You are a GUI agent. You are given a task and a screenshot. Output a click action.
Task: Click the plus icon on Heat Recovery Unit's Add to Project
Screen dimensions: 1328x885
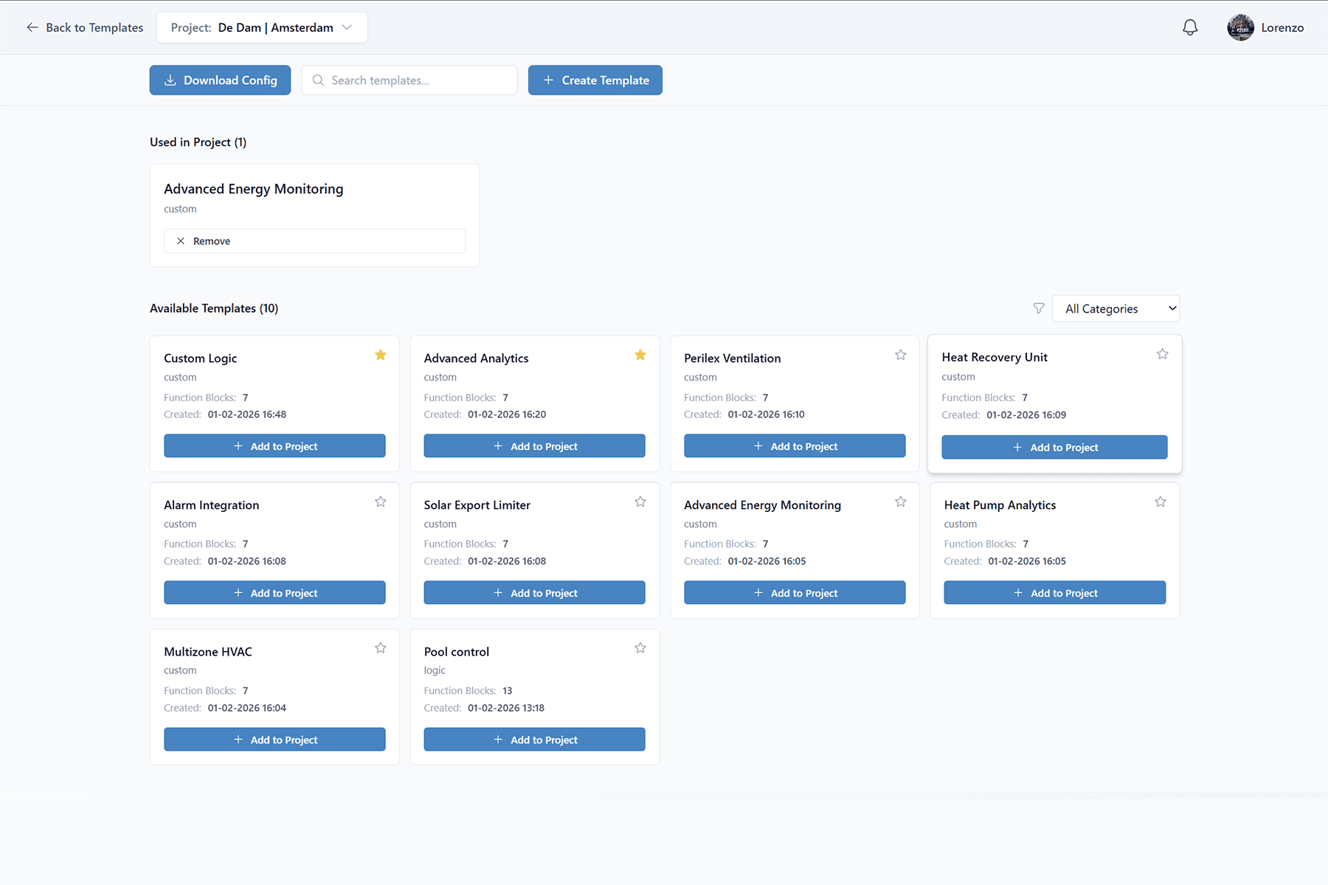(1017, 447)
